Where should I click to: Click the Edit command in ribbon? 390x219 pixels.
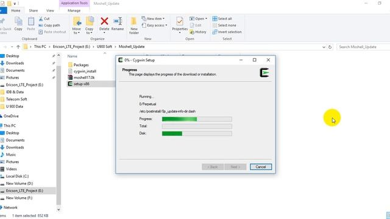point(196,26)
